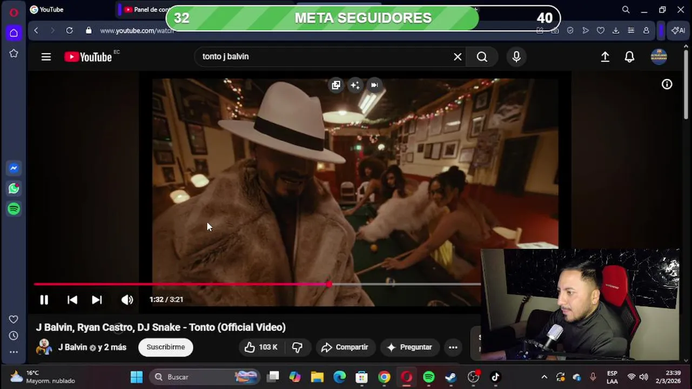
Task: Open YouTube upload/create icon
Action: coord(605,57)
